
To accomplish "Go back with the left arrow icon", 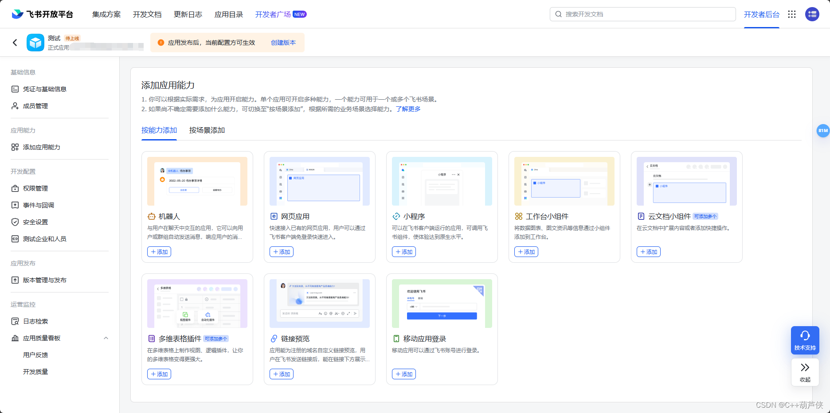I will click(x=15, y=43).
